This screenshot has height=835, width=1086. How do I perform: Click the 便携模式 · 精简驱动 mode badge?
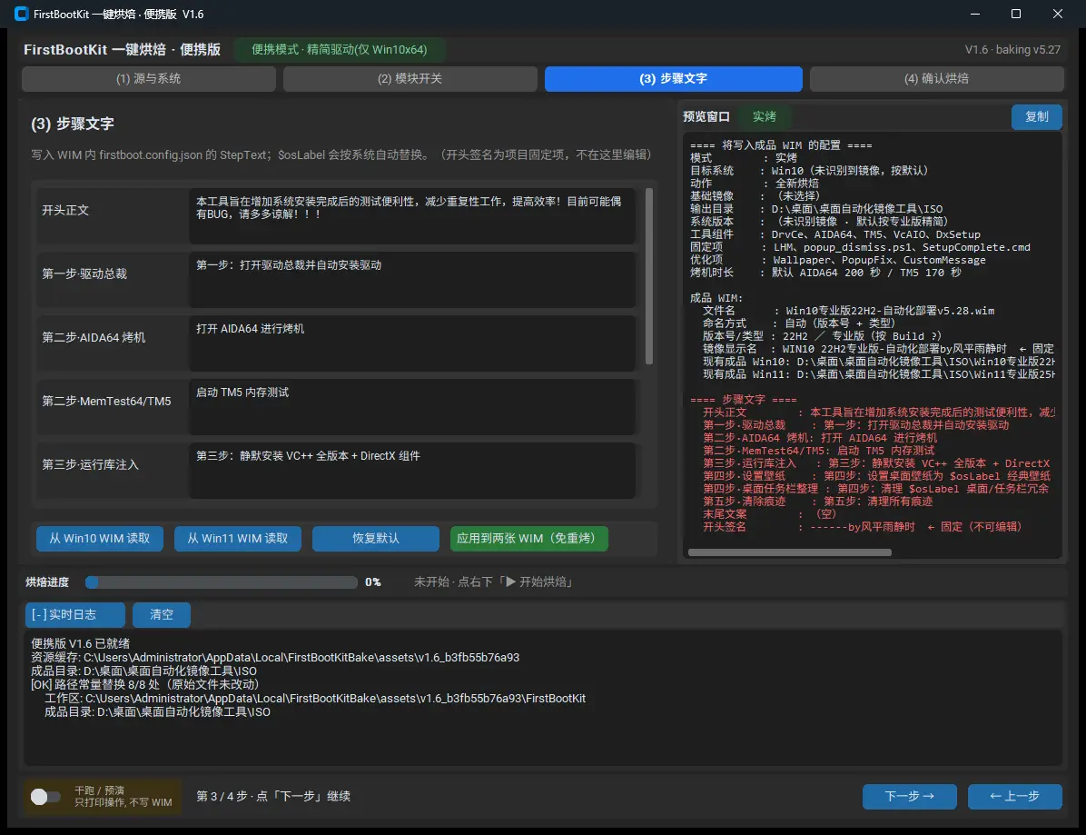click(340, 50)
